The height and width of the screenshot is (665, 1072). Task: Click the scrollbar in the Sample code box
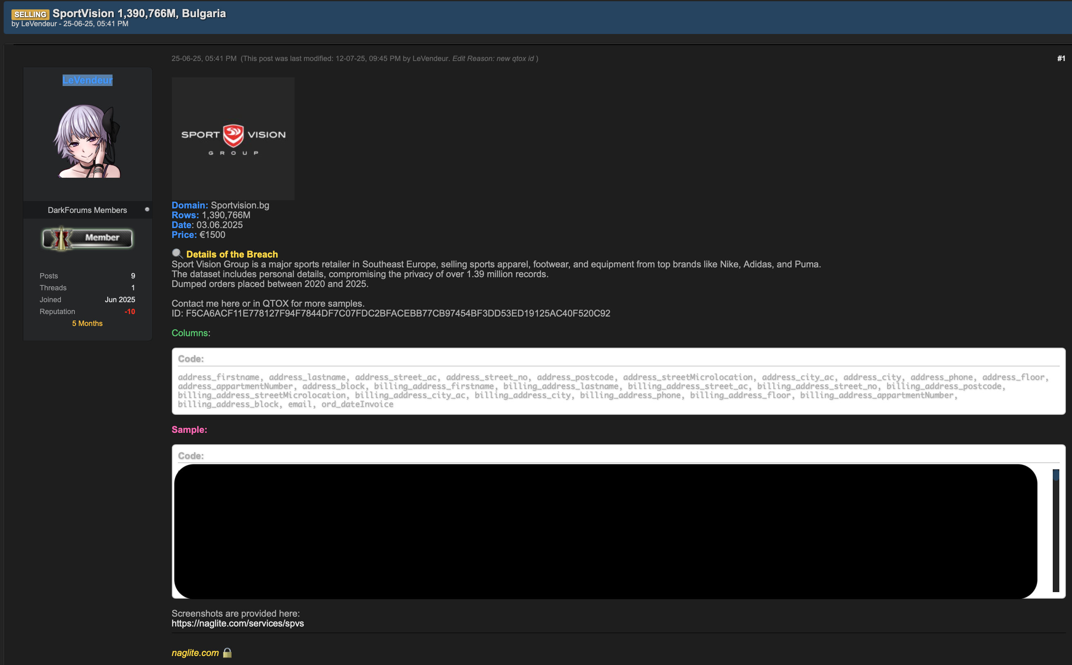tap(1056, 530)
